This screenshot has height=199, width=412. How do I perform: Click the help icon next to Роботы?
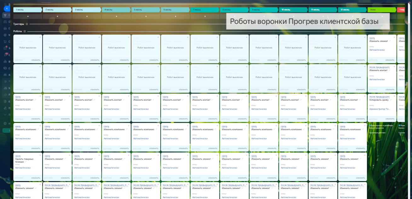pos(25,31)
